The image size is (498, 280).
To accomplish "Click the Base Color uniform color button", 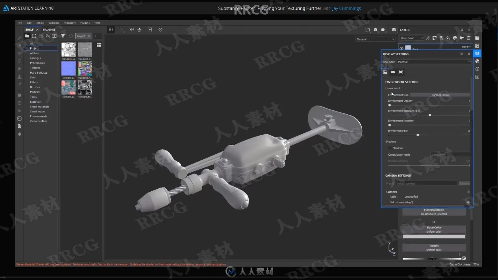I will 434,229.
